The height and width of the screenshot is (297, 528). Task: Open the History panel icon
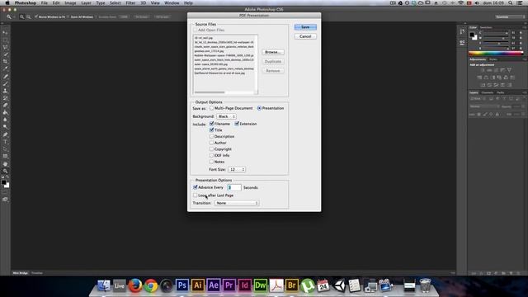point(462,31)
